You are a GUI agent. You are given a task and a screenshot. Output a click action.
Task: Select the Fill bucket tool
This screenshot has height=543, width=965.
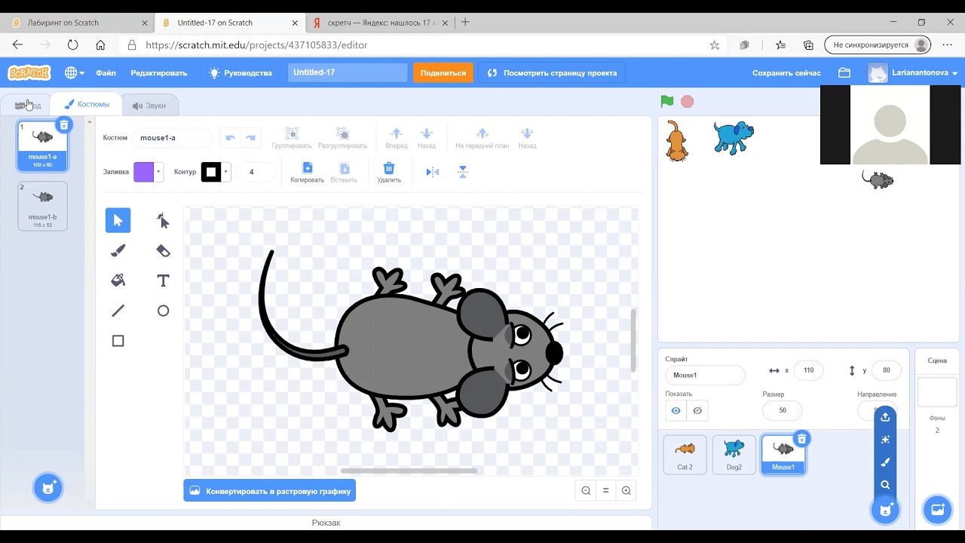(x=118, y=281)
